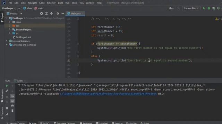
Task: Open the Refactor menu
Action: pyautogui.click(x=51, y=3)
